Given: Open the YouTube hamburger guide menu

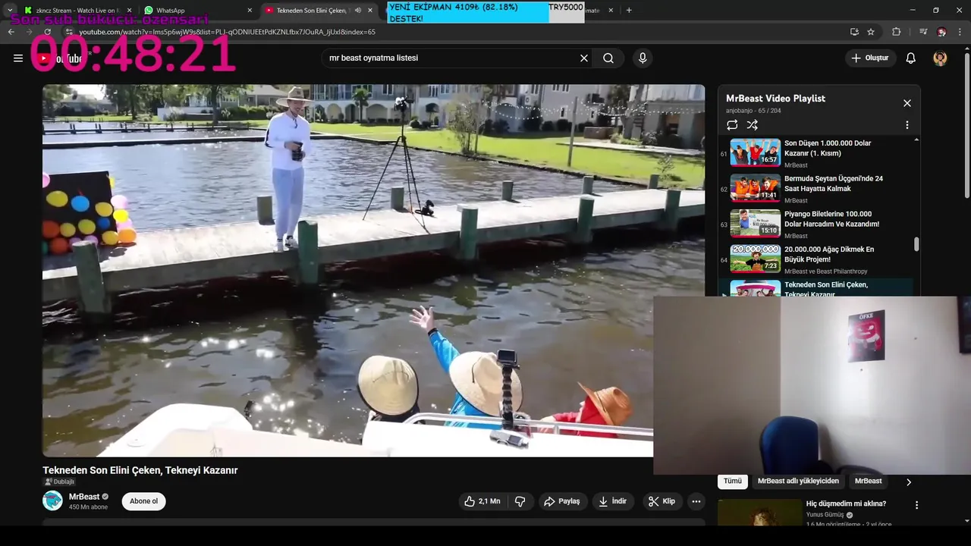Looking at the screenshot, I should pos(18,58).
